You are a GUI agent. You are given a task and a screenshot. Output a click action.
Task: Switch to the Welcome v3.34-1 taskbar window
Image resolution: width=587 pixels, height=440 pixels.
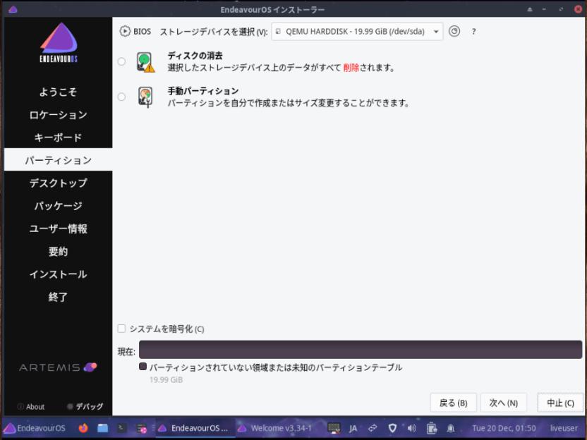coord(275,428)
